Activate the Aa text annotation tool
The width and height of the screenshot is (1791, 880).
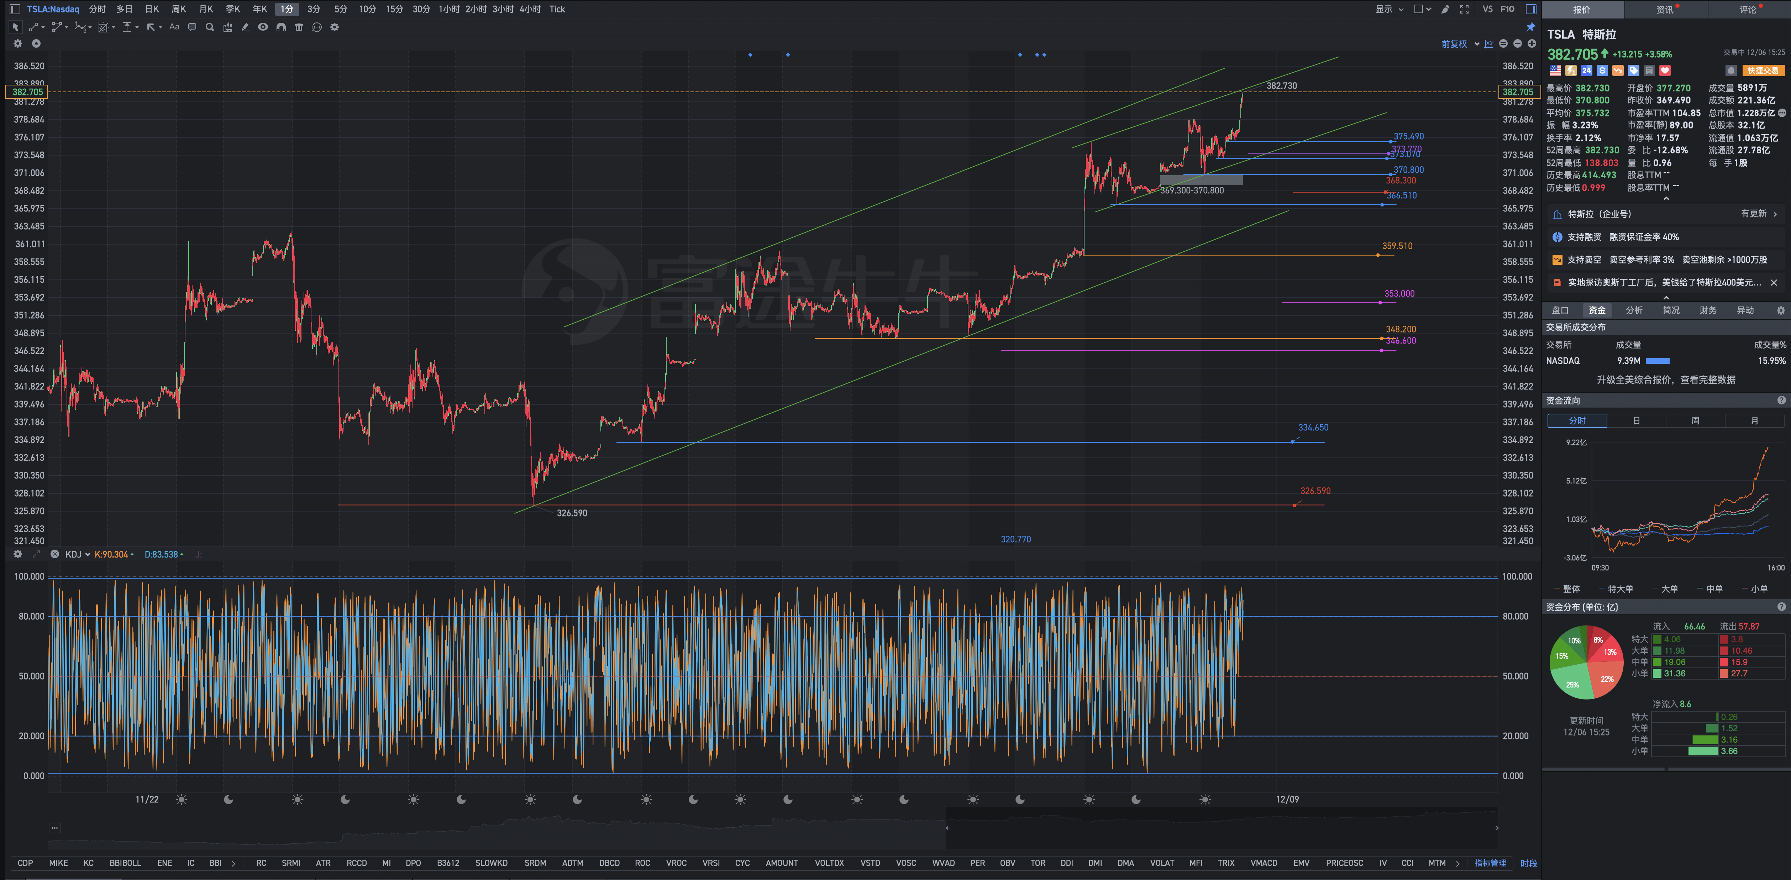(x=174, y=27)
